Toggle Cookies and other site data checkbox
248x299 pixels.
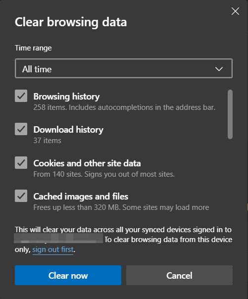21,163
